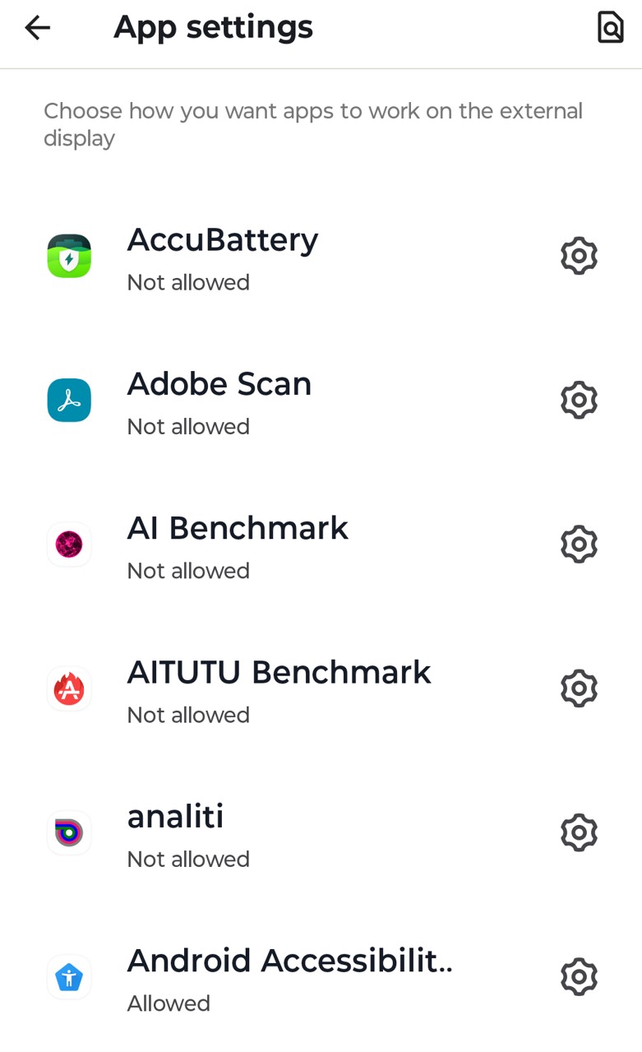
Task: Tap the AITUTU Benchmark app icon
Action: tap(69, 688)
